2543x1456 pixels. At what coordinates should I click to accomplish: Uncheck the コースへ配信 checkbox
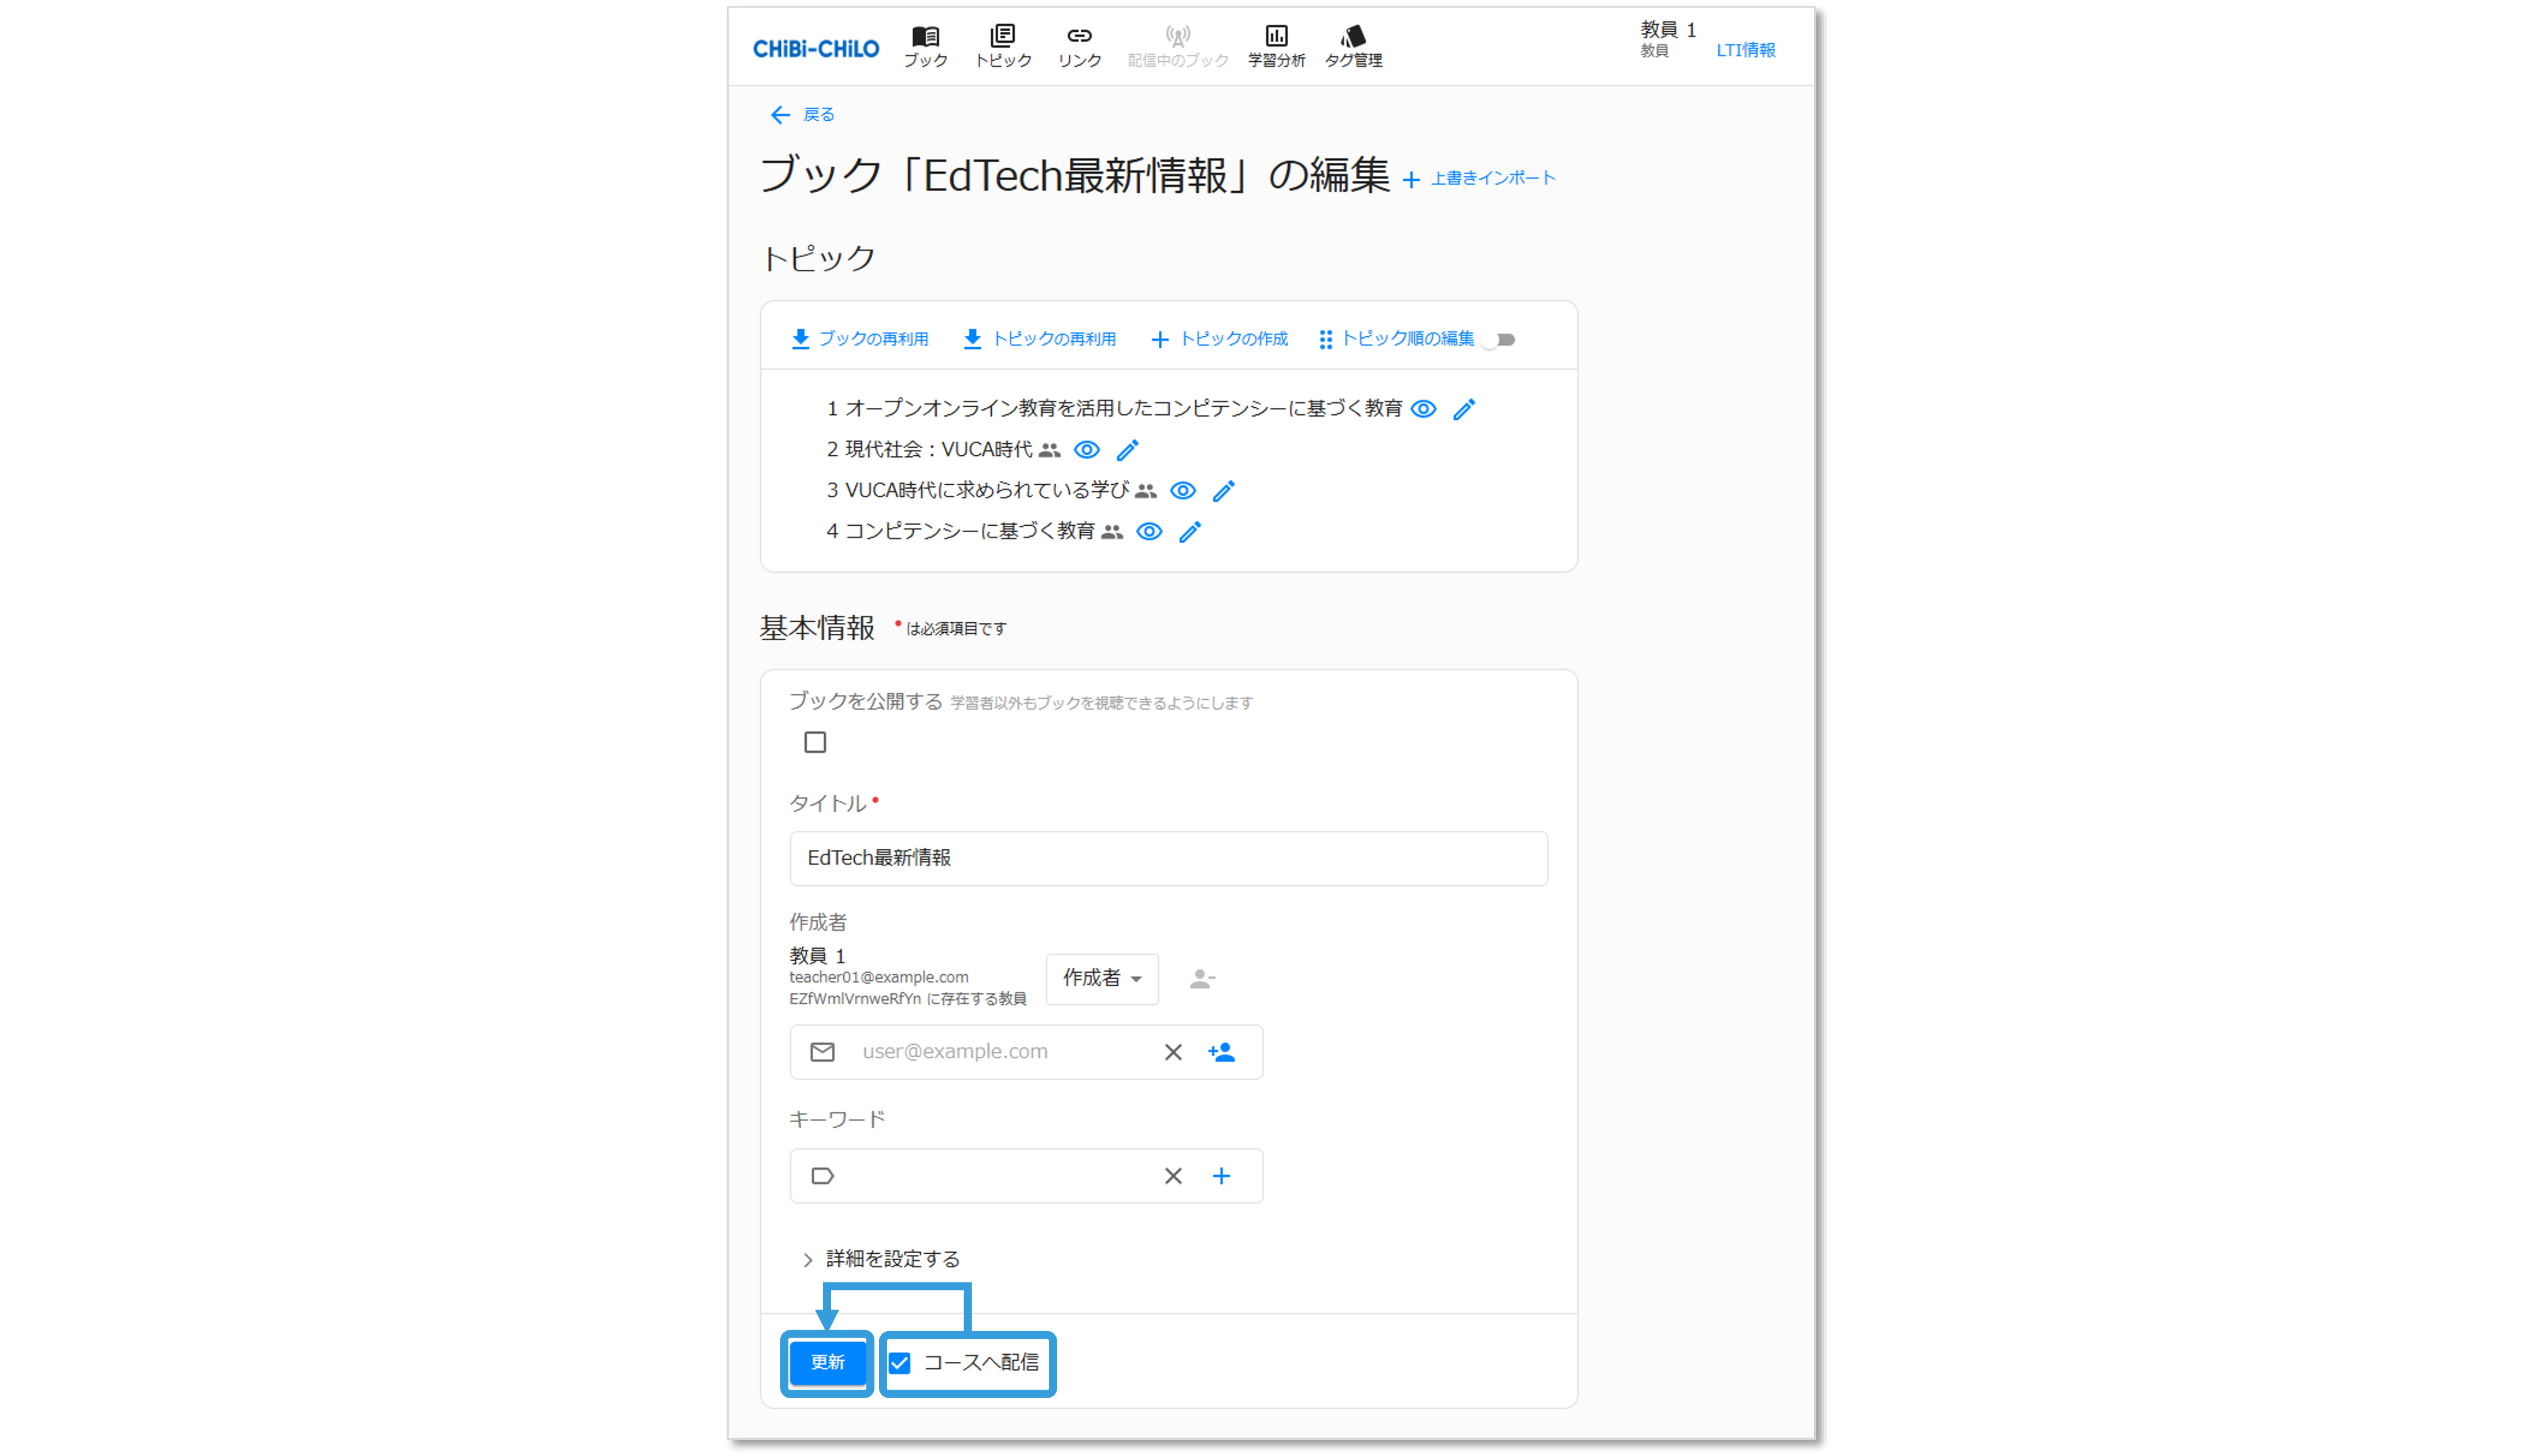[x=900, y=1363]
